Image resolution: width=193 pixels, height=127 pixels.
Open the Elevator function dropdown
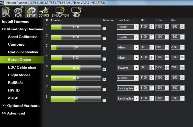(128, 68)
